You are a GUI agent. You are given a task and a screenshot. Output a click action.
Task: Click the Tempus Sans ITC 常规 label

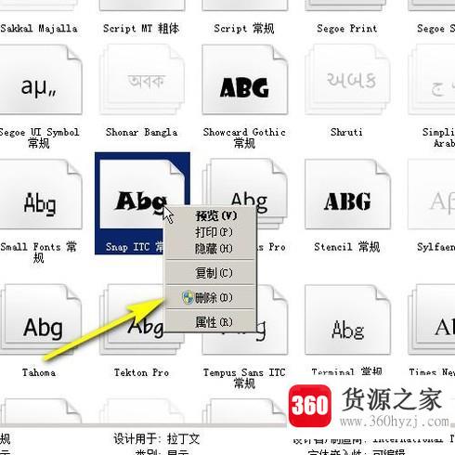tap(244, 378)
